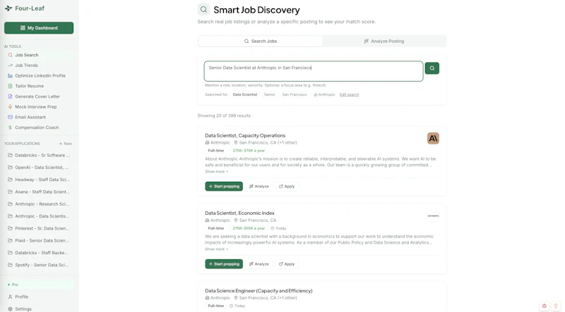Open Spotify - Senior Data Sci application
Screen dimensions: 565x312
click(x=39, y=266)
